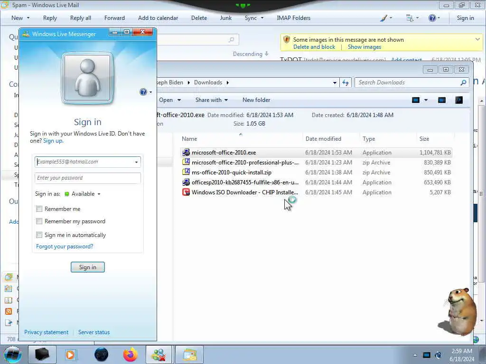Open Windows Live Messenger taskbar icon

tap(159, 355)
